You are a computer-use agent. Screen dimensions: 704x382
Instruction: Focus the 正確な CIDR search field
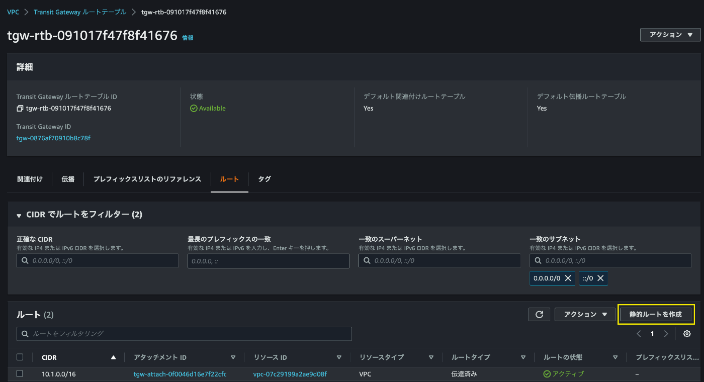(x=98, y=260)
